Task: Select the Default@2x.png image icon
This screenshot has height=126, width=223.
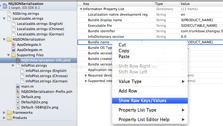Action: 18,102
